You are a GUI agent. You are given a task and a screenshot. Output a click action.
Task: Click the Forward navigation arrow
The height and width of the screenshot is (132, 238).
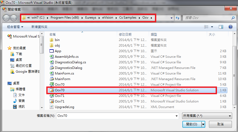point(14,18)
